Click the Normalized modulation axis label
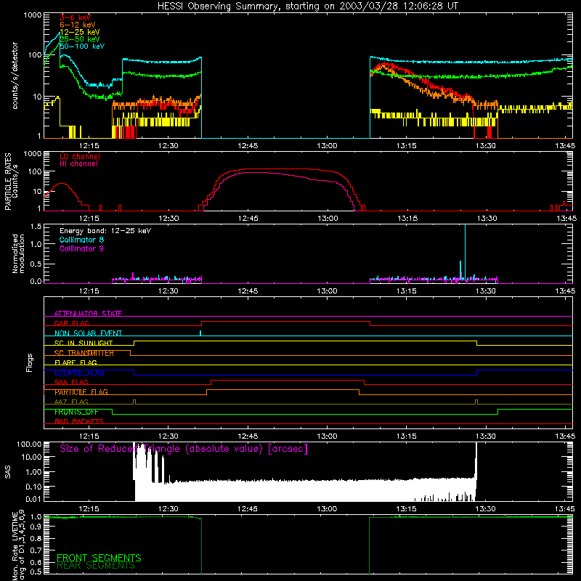The height and width of the screenshot is (581, 581). [x=19, y=253]
